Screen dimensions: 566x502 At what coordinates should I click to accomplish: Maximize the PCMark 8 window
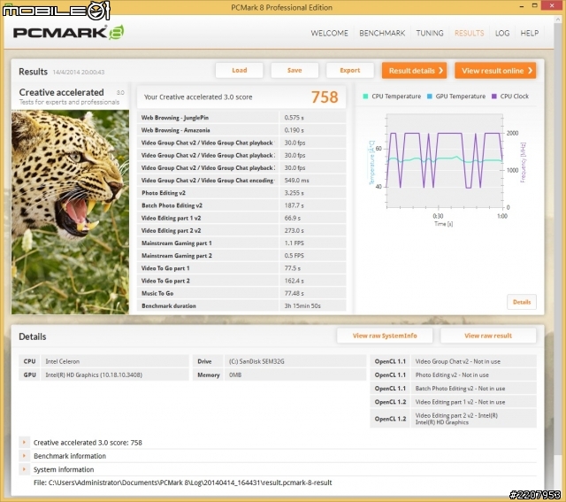coord(534,5)
